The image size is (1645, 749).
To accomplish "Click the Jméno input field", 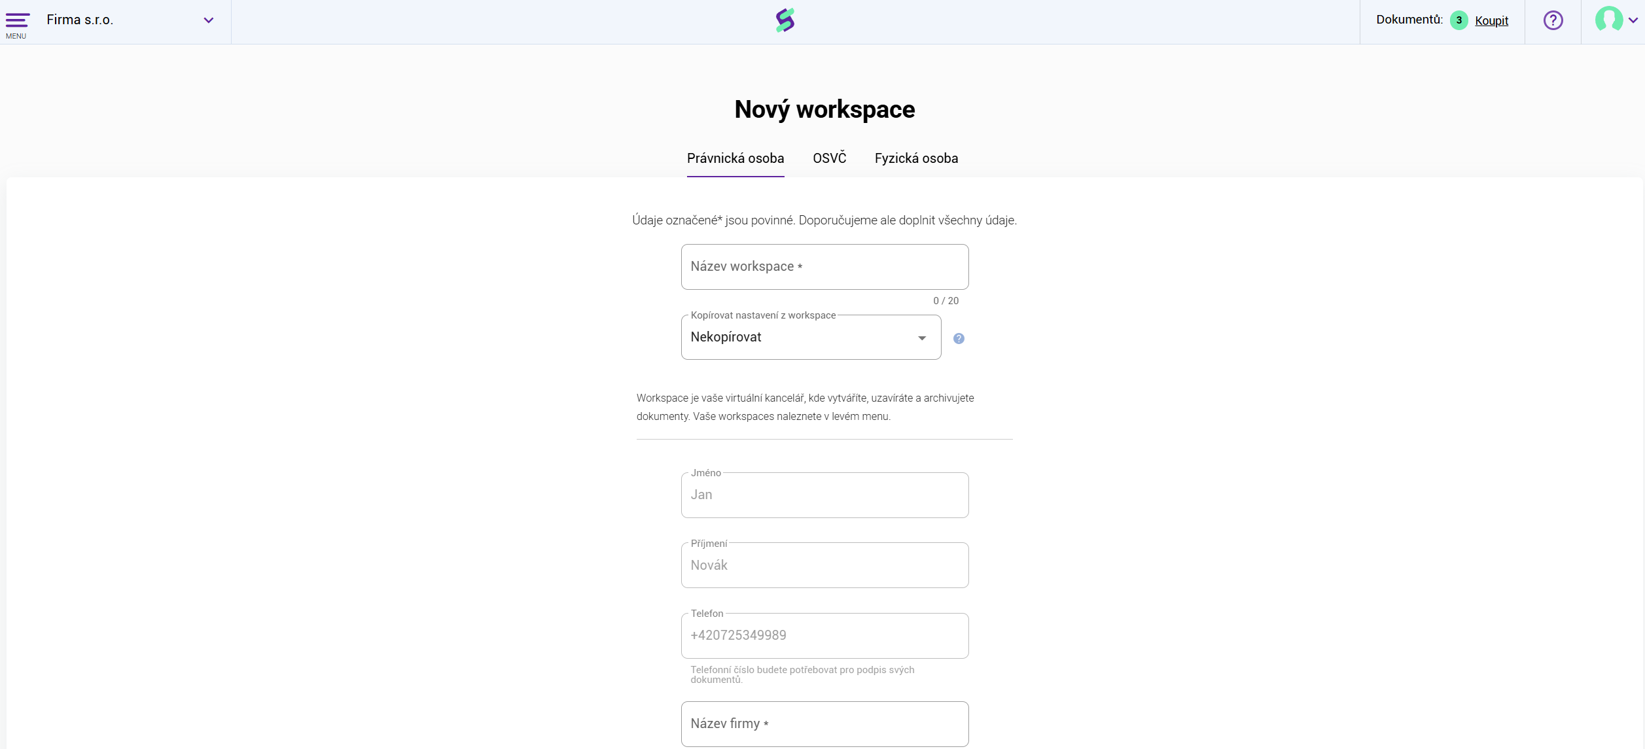I will tap(824, 495).
